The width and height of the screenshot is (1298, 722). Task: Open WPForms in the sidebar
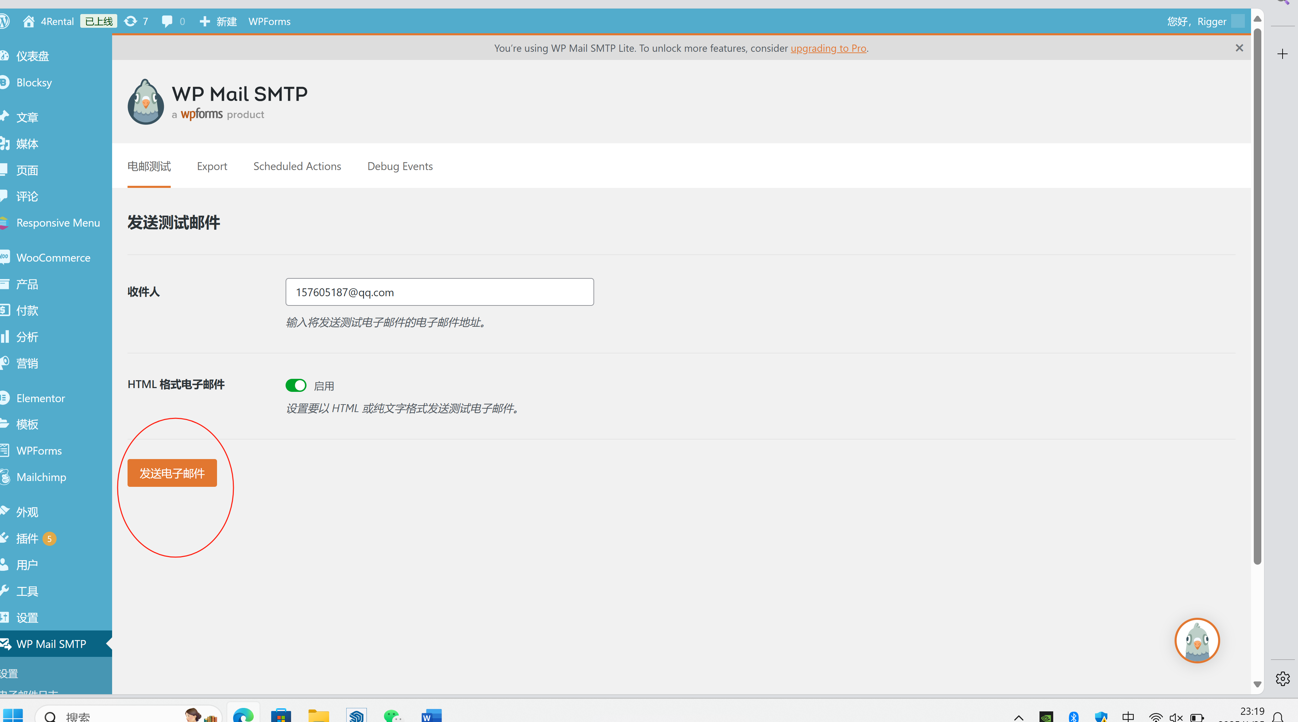39,450
